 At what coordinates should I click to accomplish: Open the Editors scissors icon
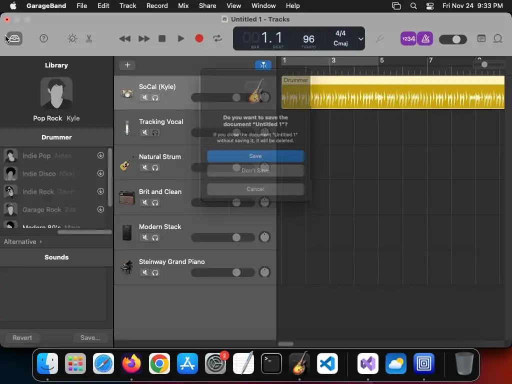89,38
